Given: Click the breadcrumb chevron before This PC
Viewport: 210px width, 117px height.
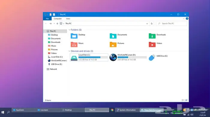Looking at the screenshot, I should pos(64,24).
